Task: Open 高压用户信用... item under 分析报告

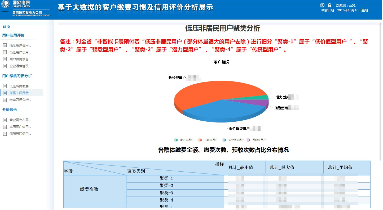Action: click(x=20, y=127)
